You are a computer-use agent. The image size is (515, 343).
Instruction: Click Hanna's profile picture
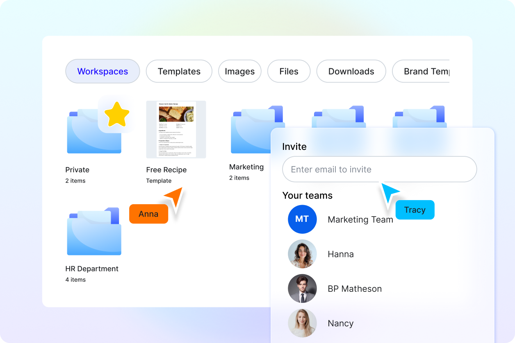click(302, 254)
